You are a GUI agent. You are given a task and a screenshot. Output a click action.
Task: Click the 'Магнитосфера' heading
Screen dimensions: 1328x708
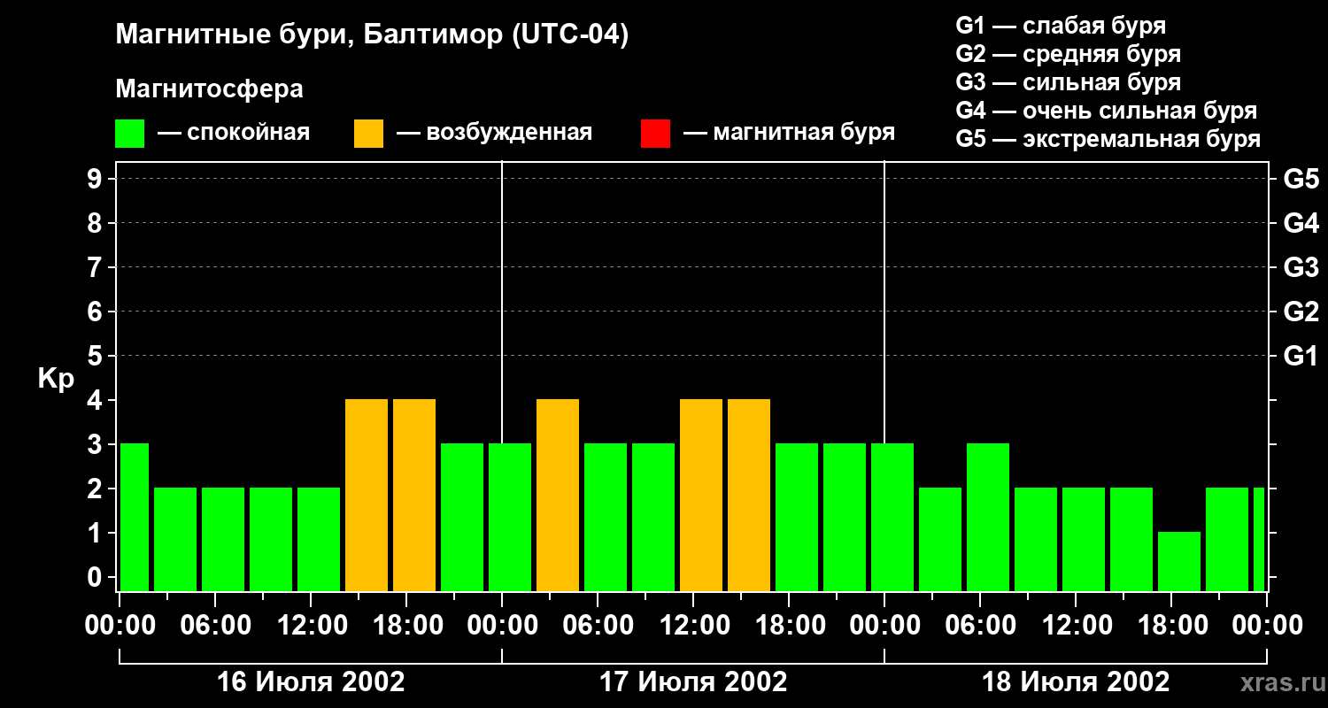click(209, 89)
